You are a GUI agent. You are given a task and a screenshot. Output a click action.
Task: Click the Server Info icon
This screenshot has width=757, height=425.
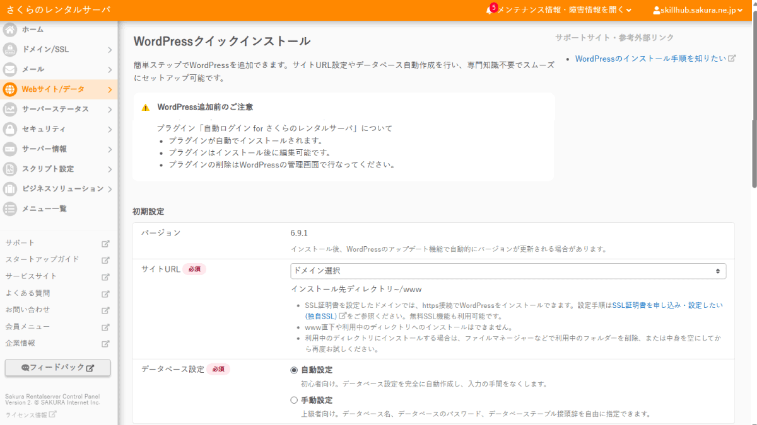pyautogui.click(x=10, y=149)
